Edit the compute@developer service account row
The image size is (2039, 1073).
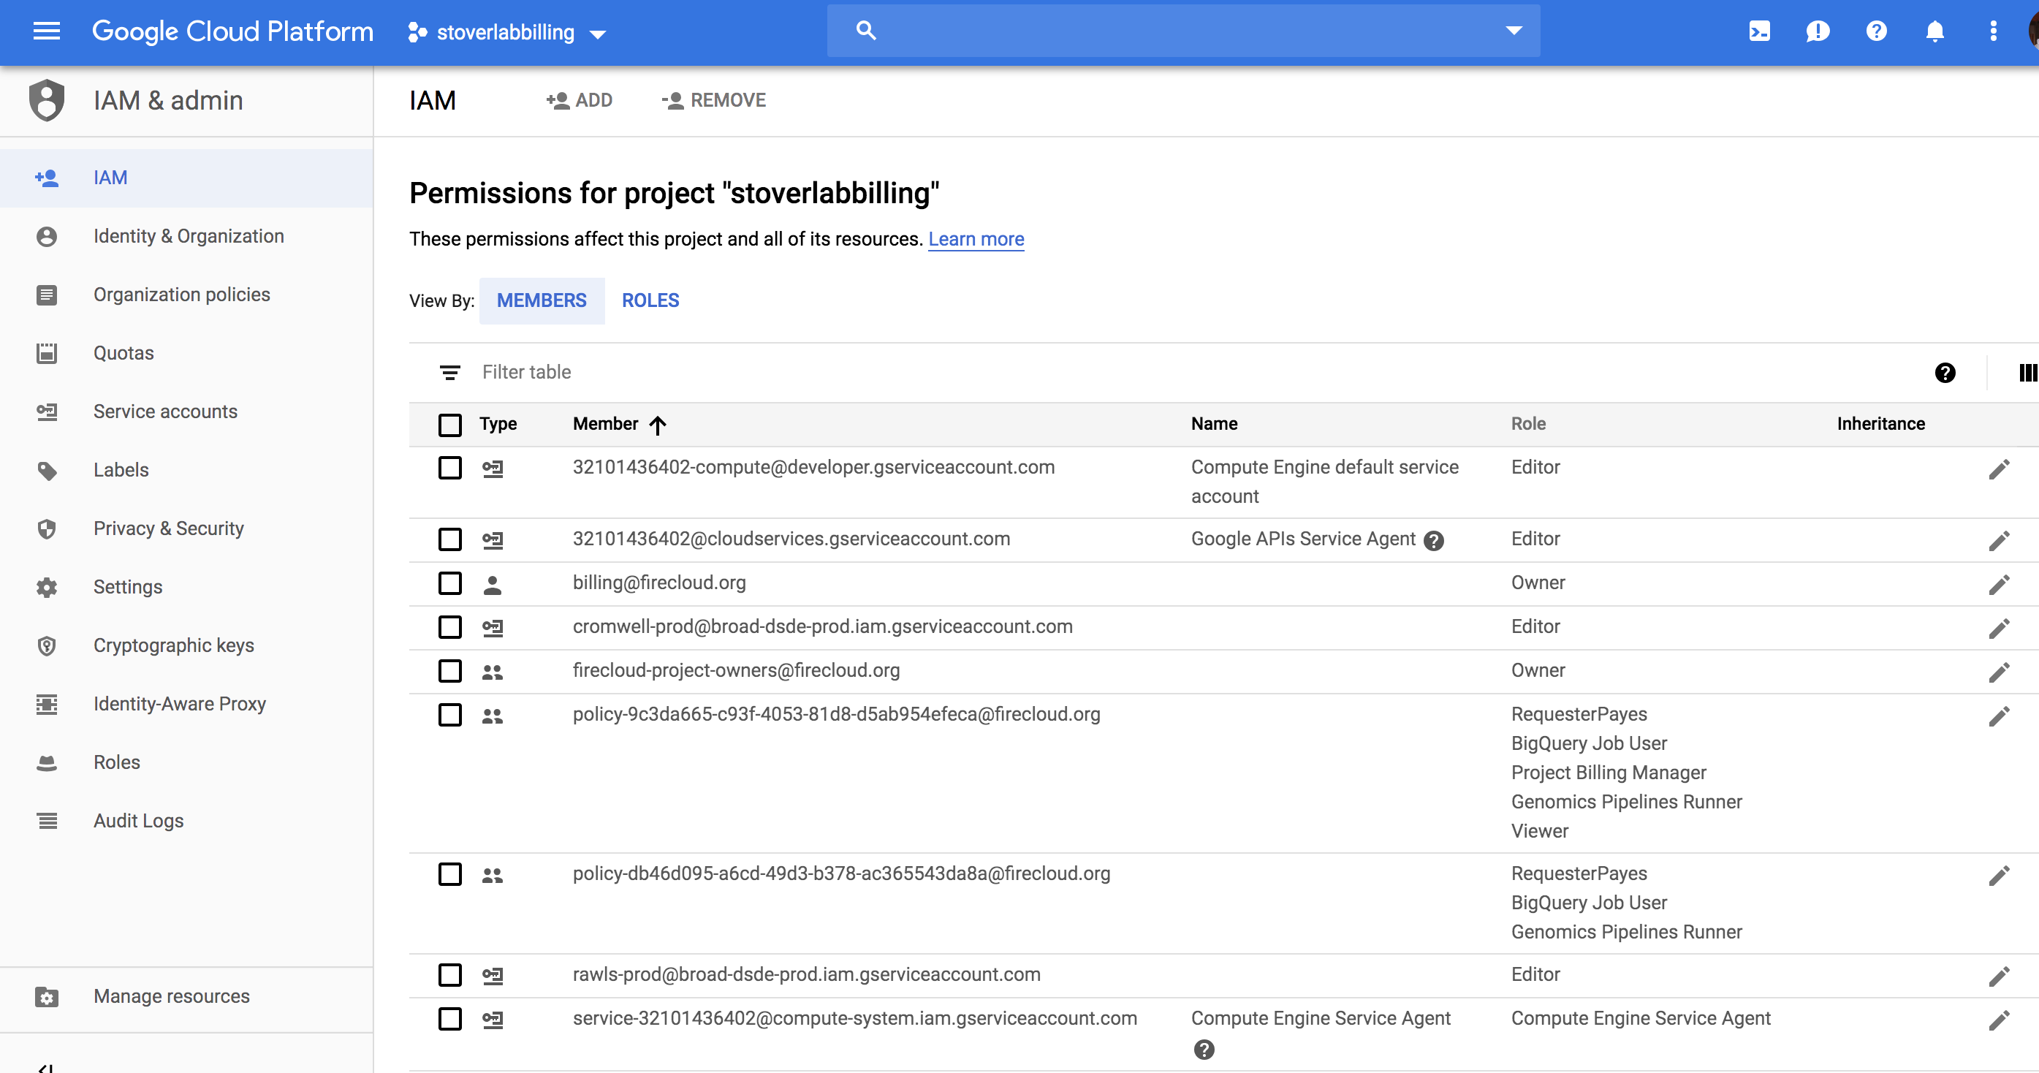point(1999,469)
